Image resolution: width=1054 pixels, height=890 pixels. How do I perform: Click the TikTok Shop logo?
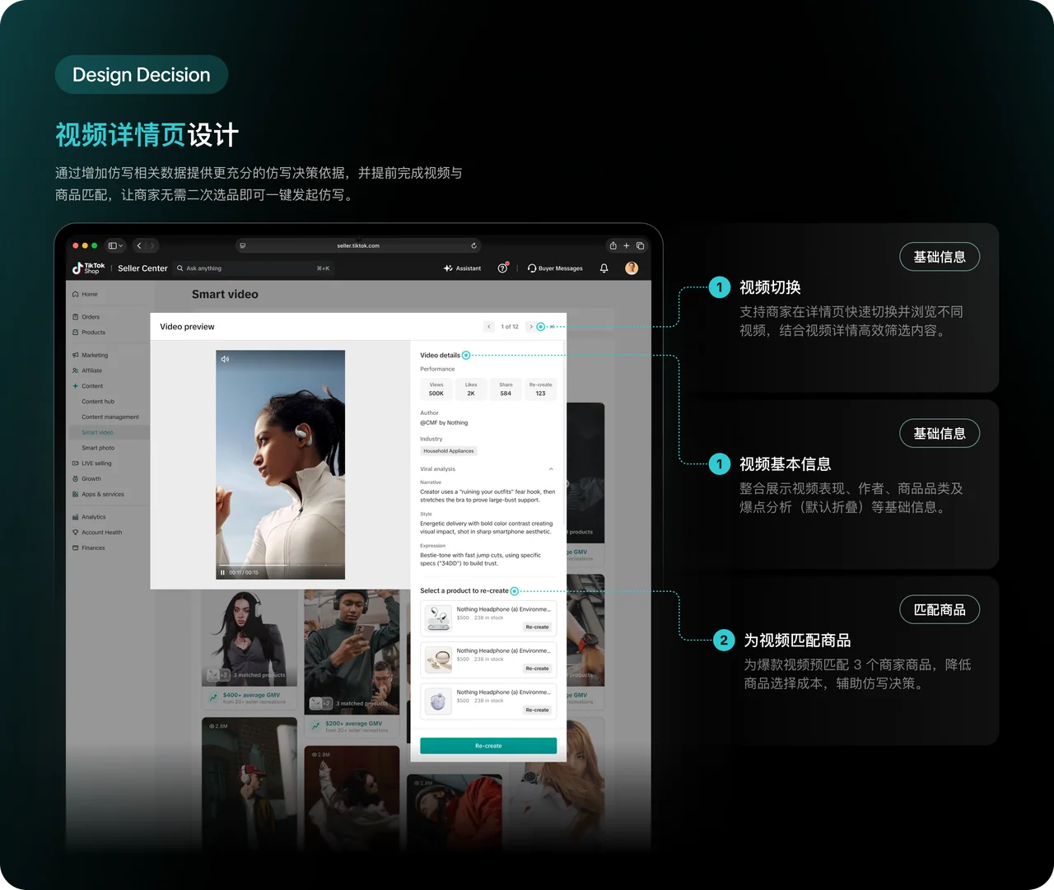(x=89, y=268)
